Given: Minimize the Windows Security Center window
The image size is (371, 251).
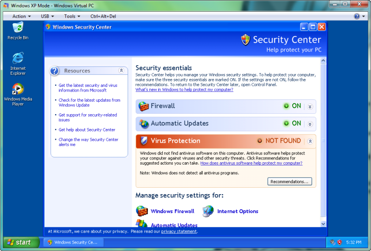Looking at the screenshot, I should (304, 27).
